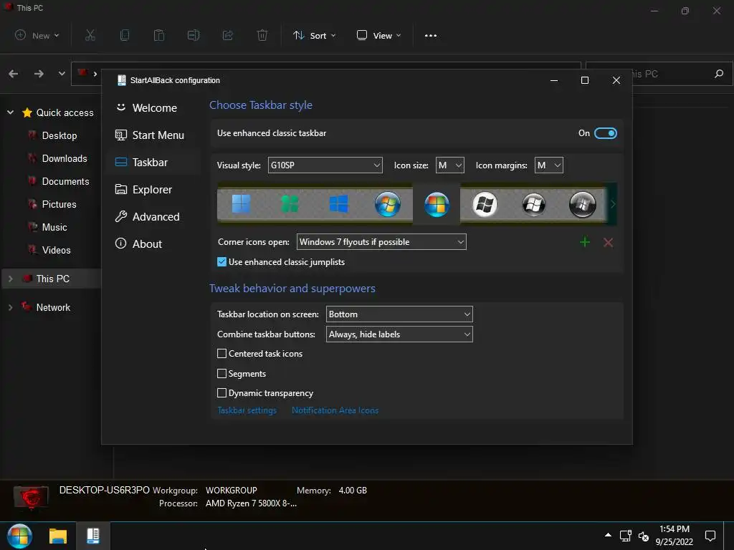Open the Sort dropdown in Explorer

pyautogui.click(x=315, y=36)
